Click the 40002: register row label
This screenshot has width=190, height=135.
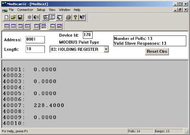point(14,75)
